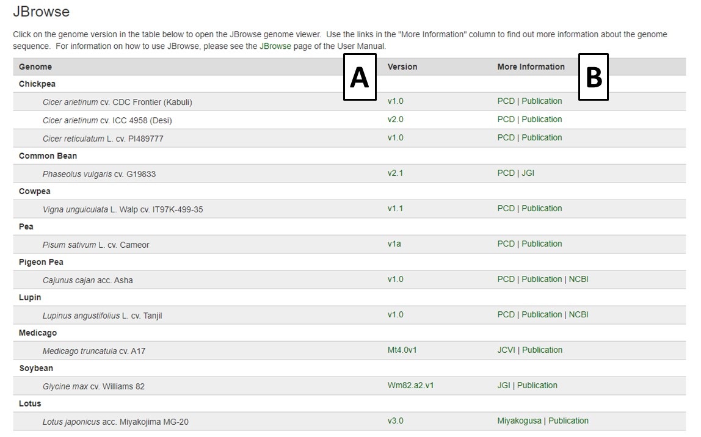Open v1.0 for Lupinus angustifolius Tanjil
The image size is (701, 437).
[x=395, y=314]
